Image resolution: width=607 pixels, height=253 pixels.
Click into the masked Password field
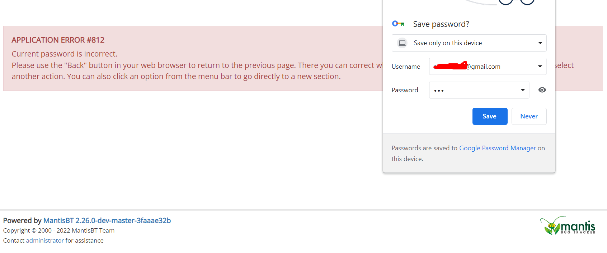point(474,90)
